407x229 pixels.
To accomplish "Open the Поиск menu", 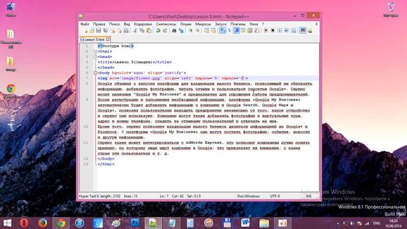I will 114,24.
